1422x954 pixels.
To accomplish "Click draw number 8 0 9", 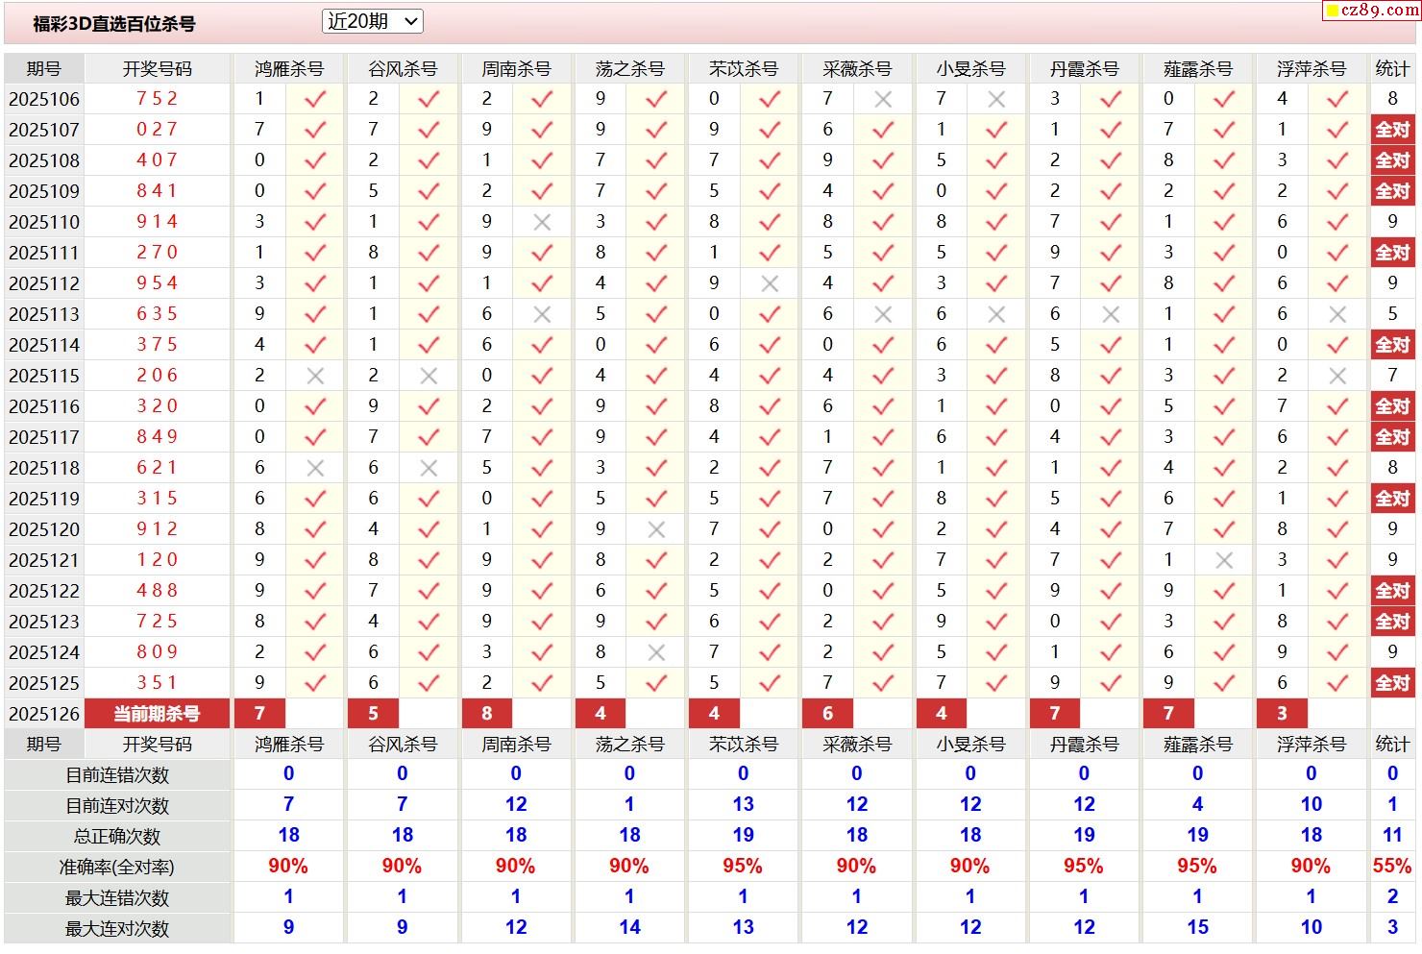I will (158, 651).
